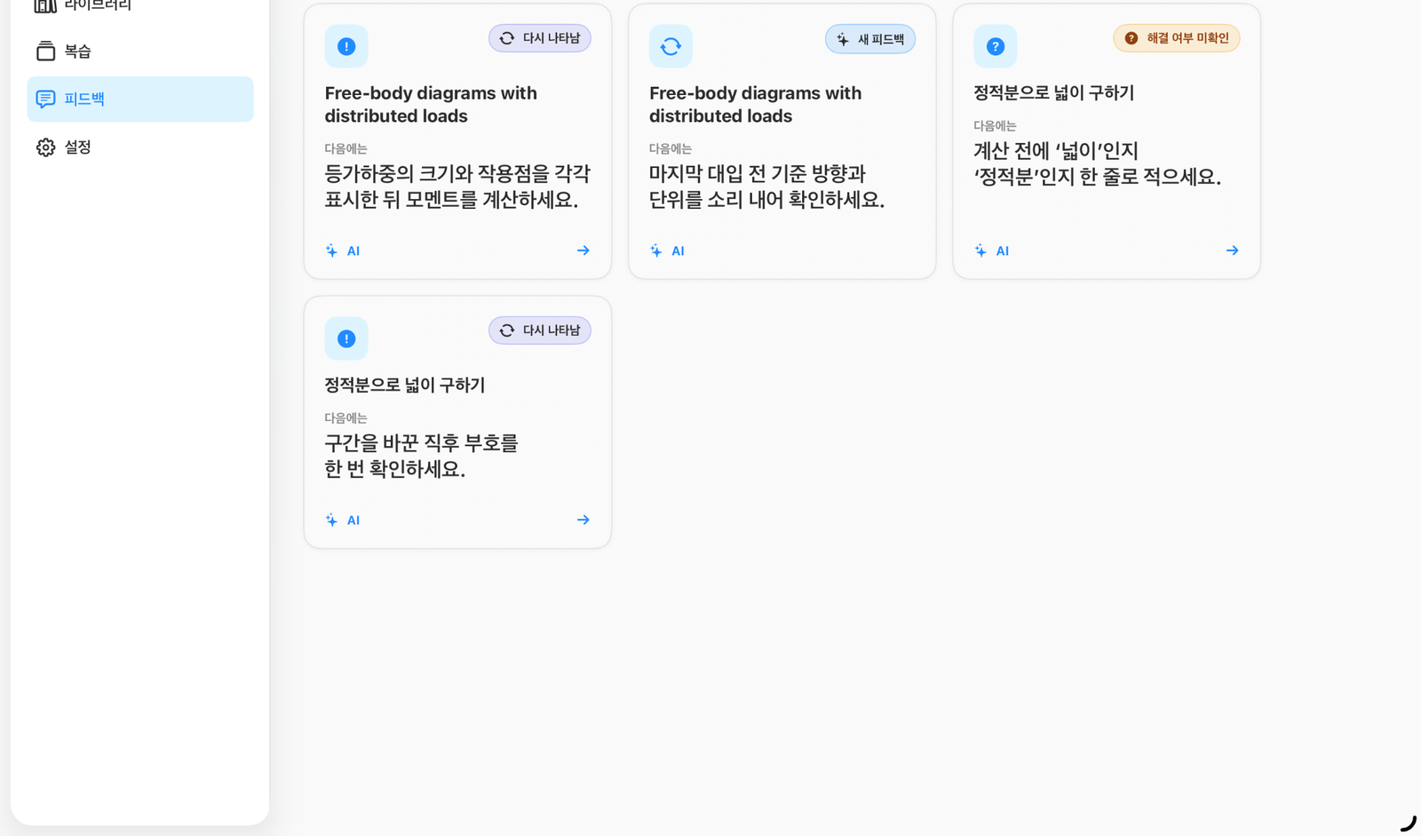Click text 등가하중의 크기와 작용점을 각각
Viewport: 1421px width, 836px height.
point(457,174)
